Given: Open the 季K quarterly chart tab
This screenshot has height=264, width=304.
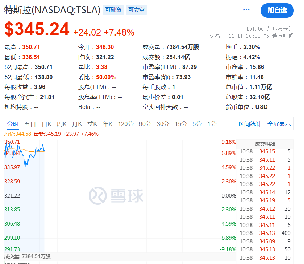Looking at the screenshot, I should pyautogui.click(x=92, y=124).
